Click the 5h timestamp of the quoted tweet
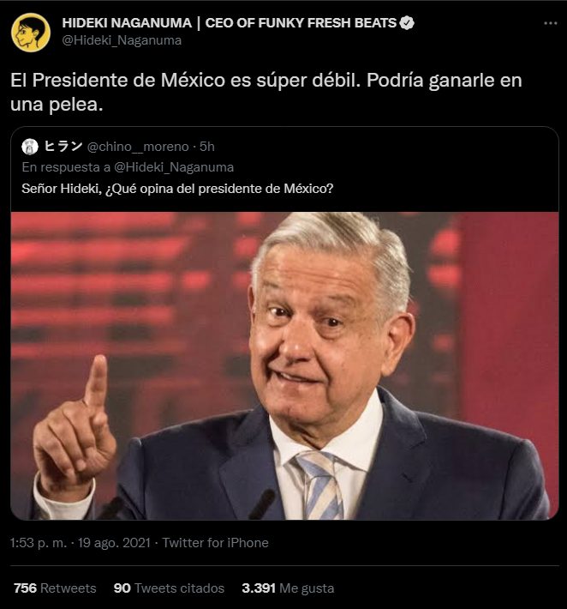This screenshot has width=567, height=609. click(x=206, y=147)
